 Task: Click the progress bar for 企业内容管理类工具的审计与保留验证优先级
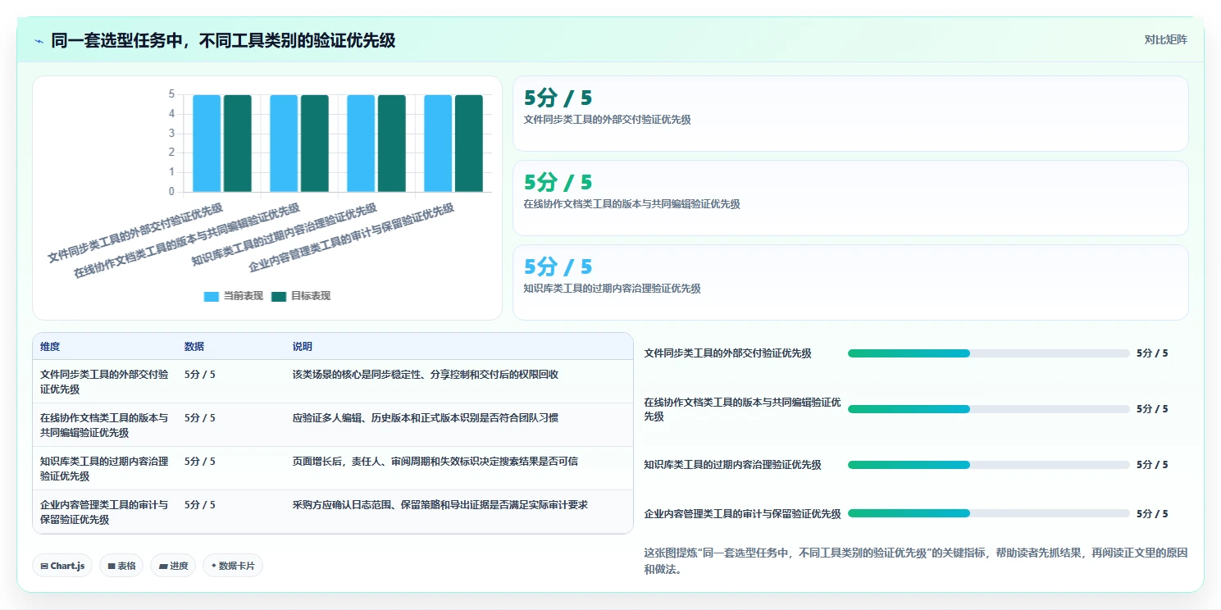[989, 514]
